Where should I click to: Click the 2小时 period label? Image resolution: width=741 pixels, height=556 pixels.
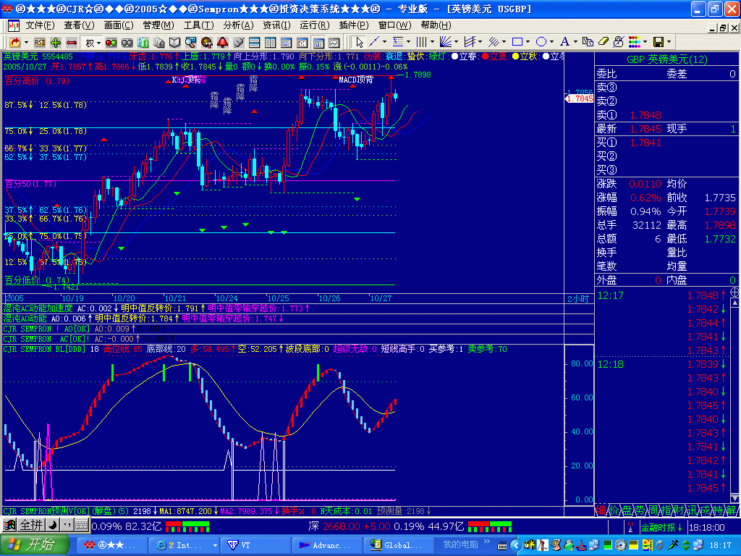pos(578,298)
